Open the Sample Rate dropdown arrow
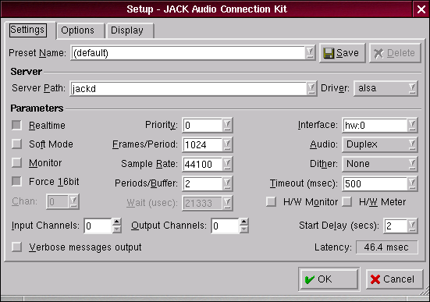 pyautogui.click(x=227, y=164)
